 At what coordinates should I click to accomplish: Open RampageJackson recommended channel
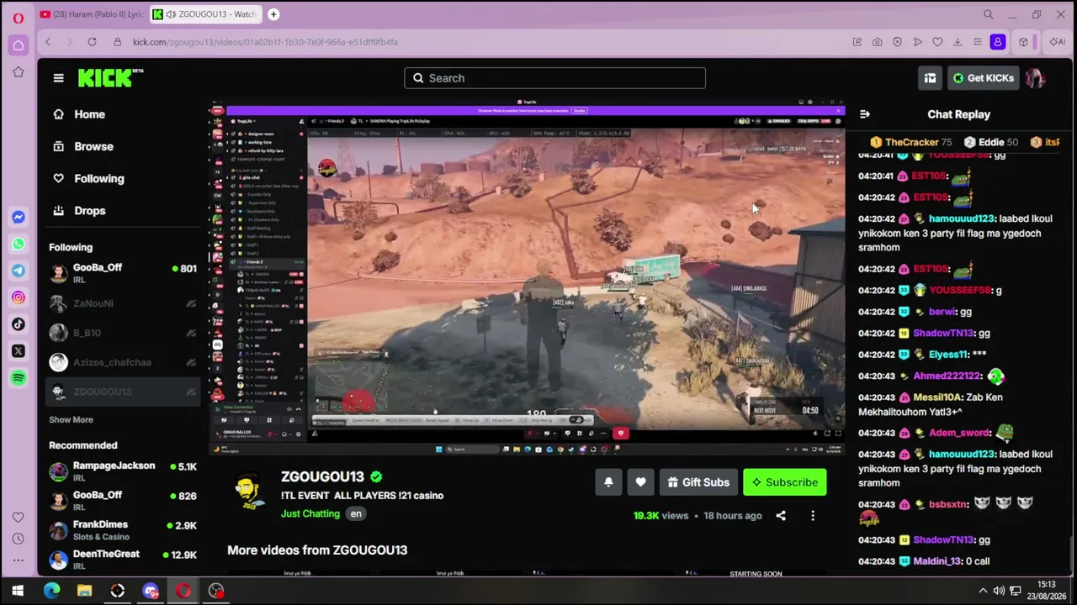pos(122,471)
